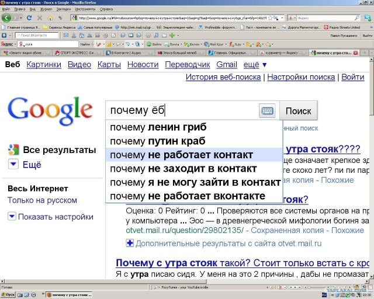
Task: Open the Файл menu
Action: [6, 9]
